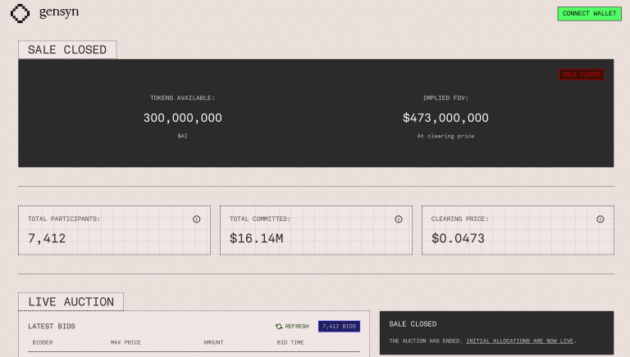Click the $473,000,000 implied FDV value
The width and height of the screenshot is (630, 357).
tap(445, 118)
